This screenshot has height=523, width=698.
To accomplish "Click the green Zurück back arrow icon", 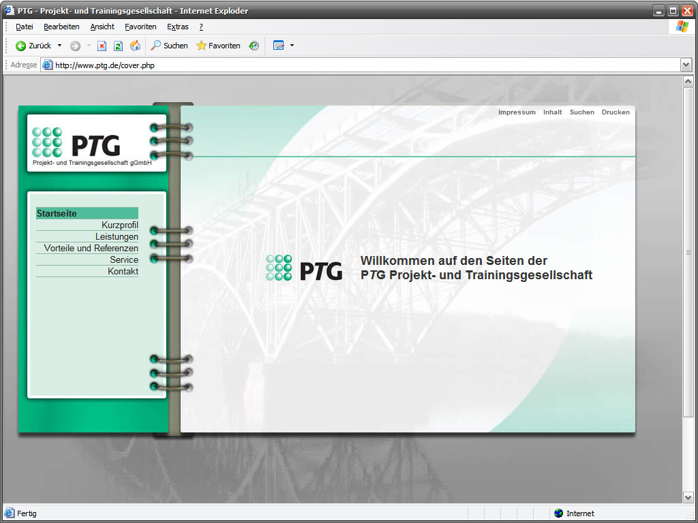I will [x=20, y=46].
